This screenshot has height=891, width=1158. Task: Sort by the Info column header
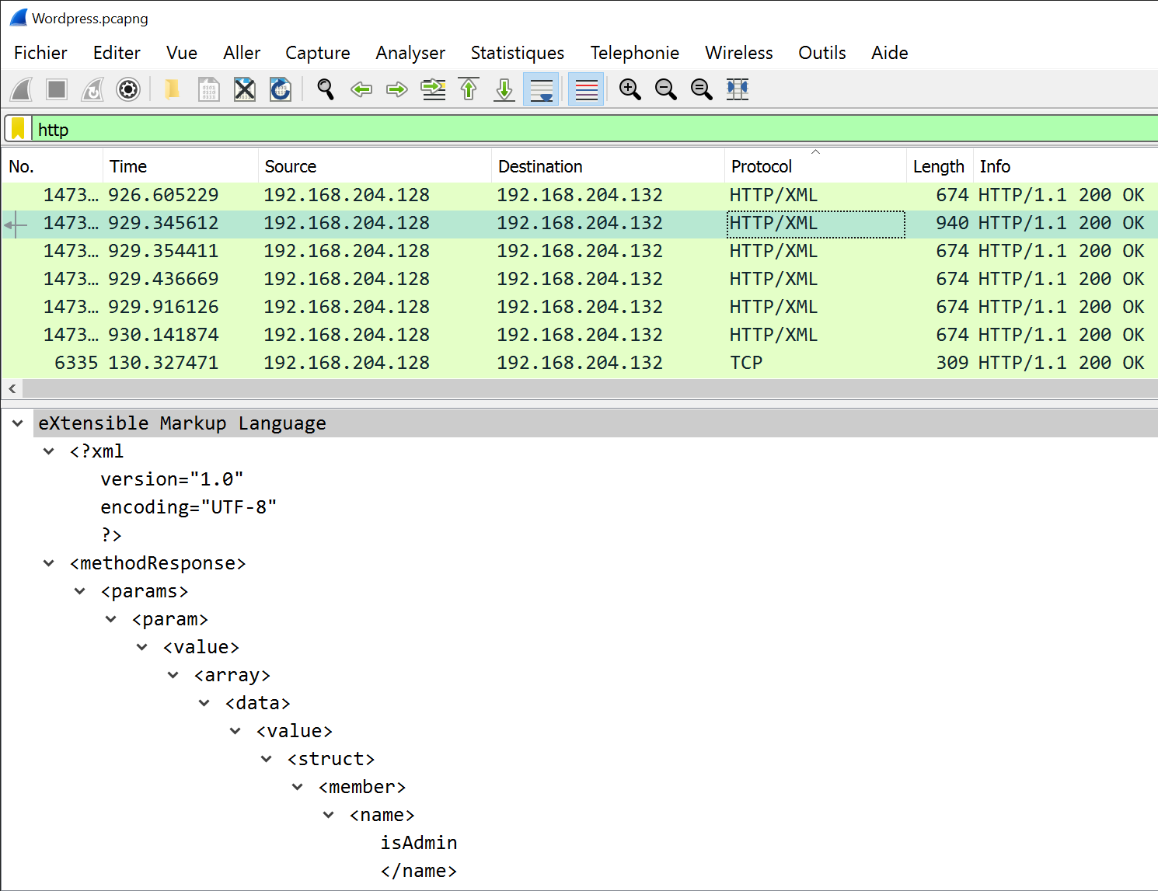click(x=1066, y=166)
